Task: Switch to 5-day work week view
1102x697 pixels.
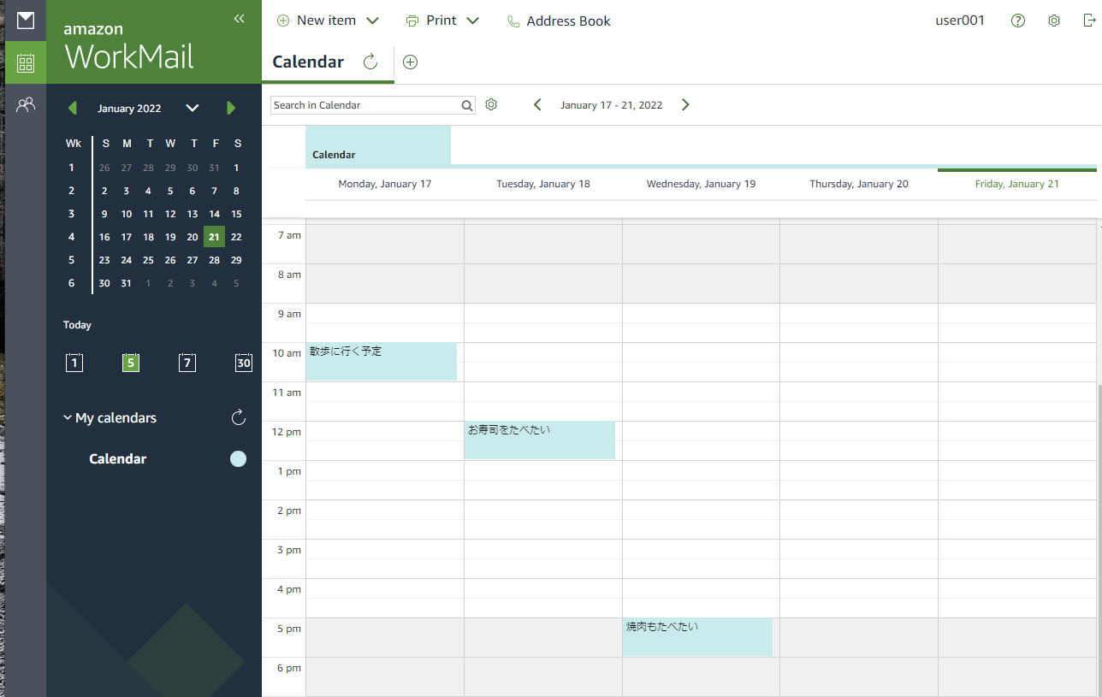Action: [131, 363]
